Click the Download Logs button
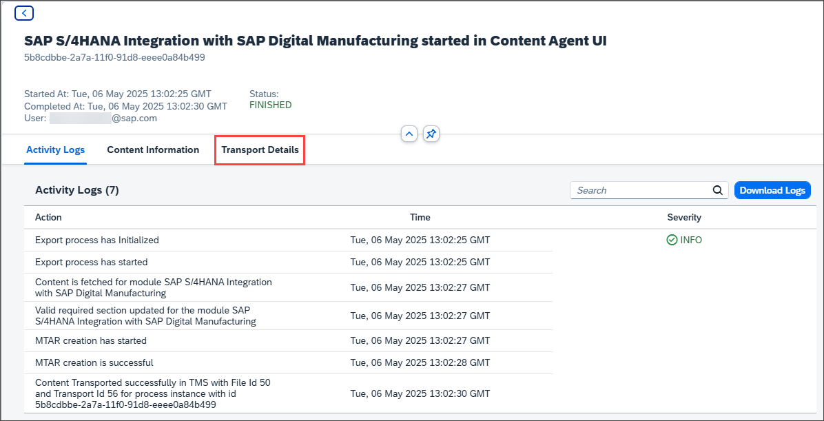The image size is (824, 421). pos(772,190)
